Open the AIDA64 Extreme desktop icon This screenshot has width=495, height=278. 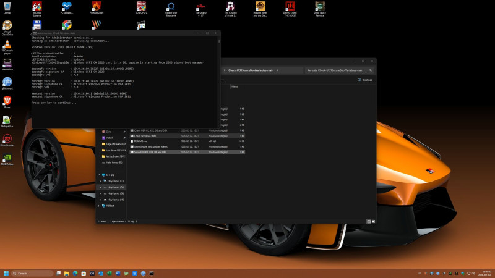[x=37, y=7]
